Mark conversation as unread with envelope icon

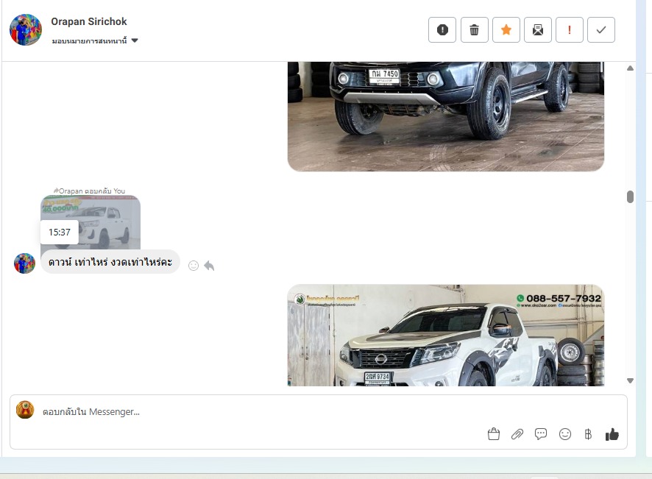(x=538, y=30)
